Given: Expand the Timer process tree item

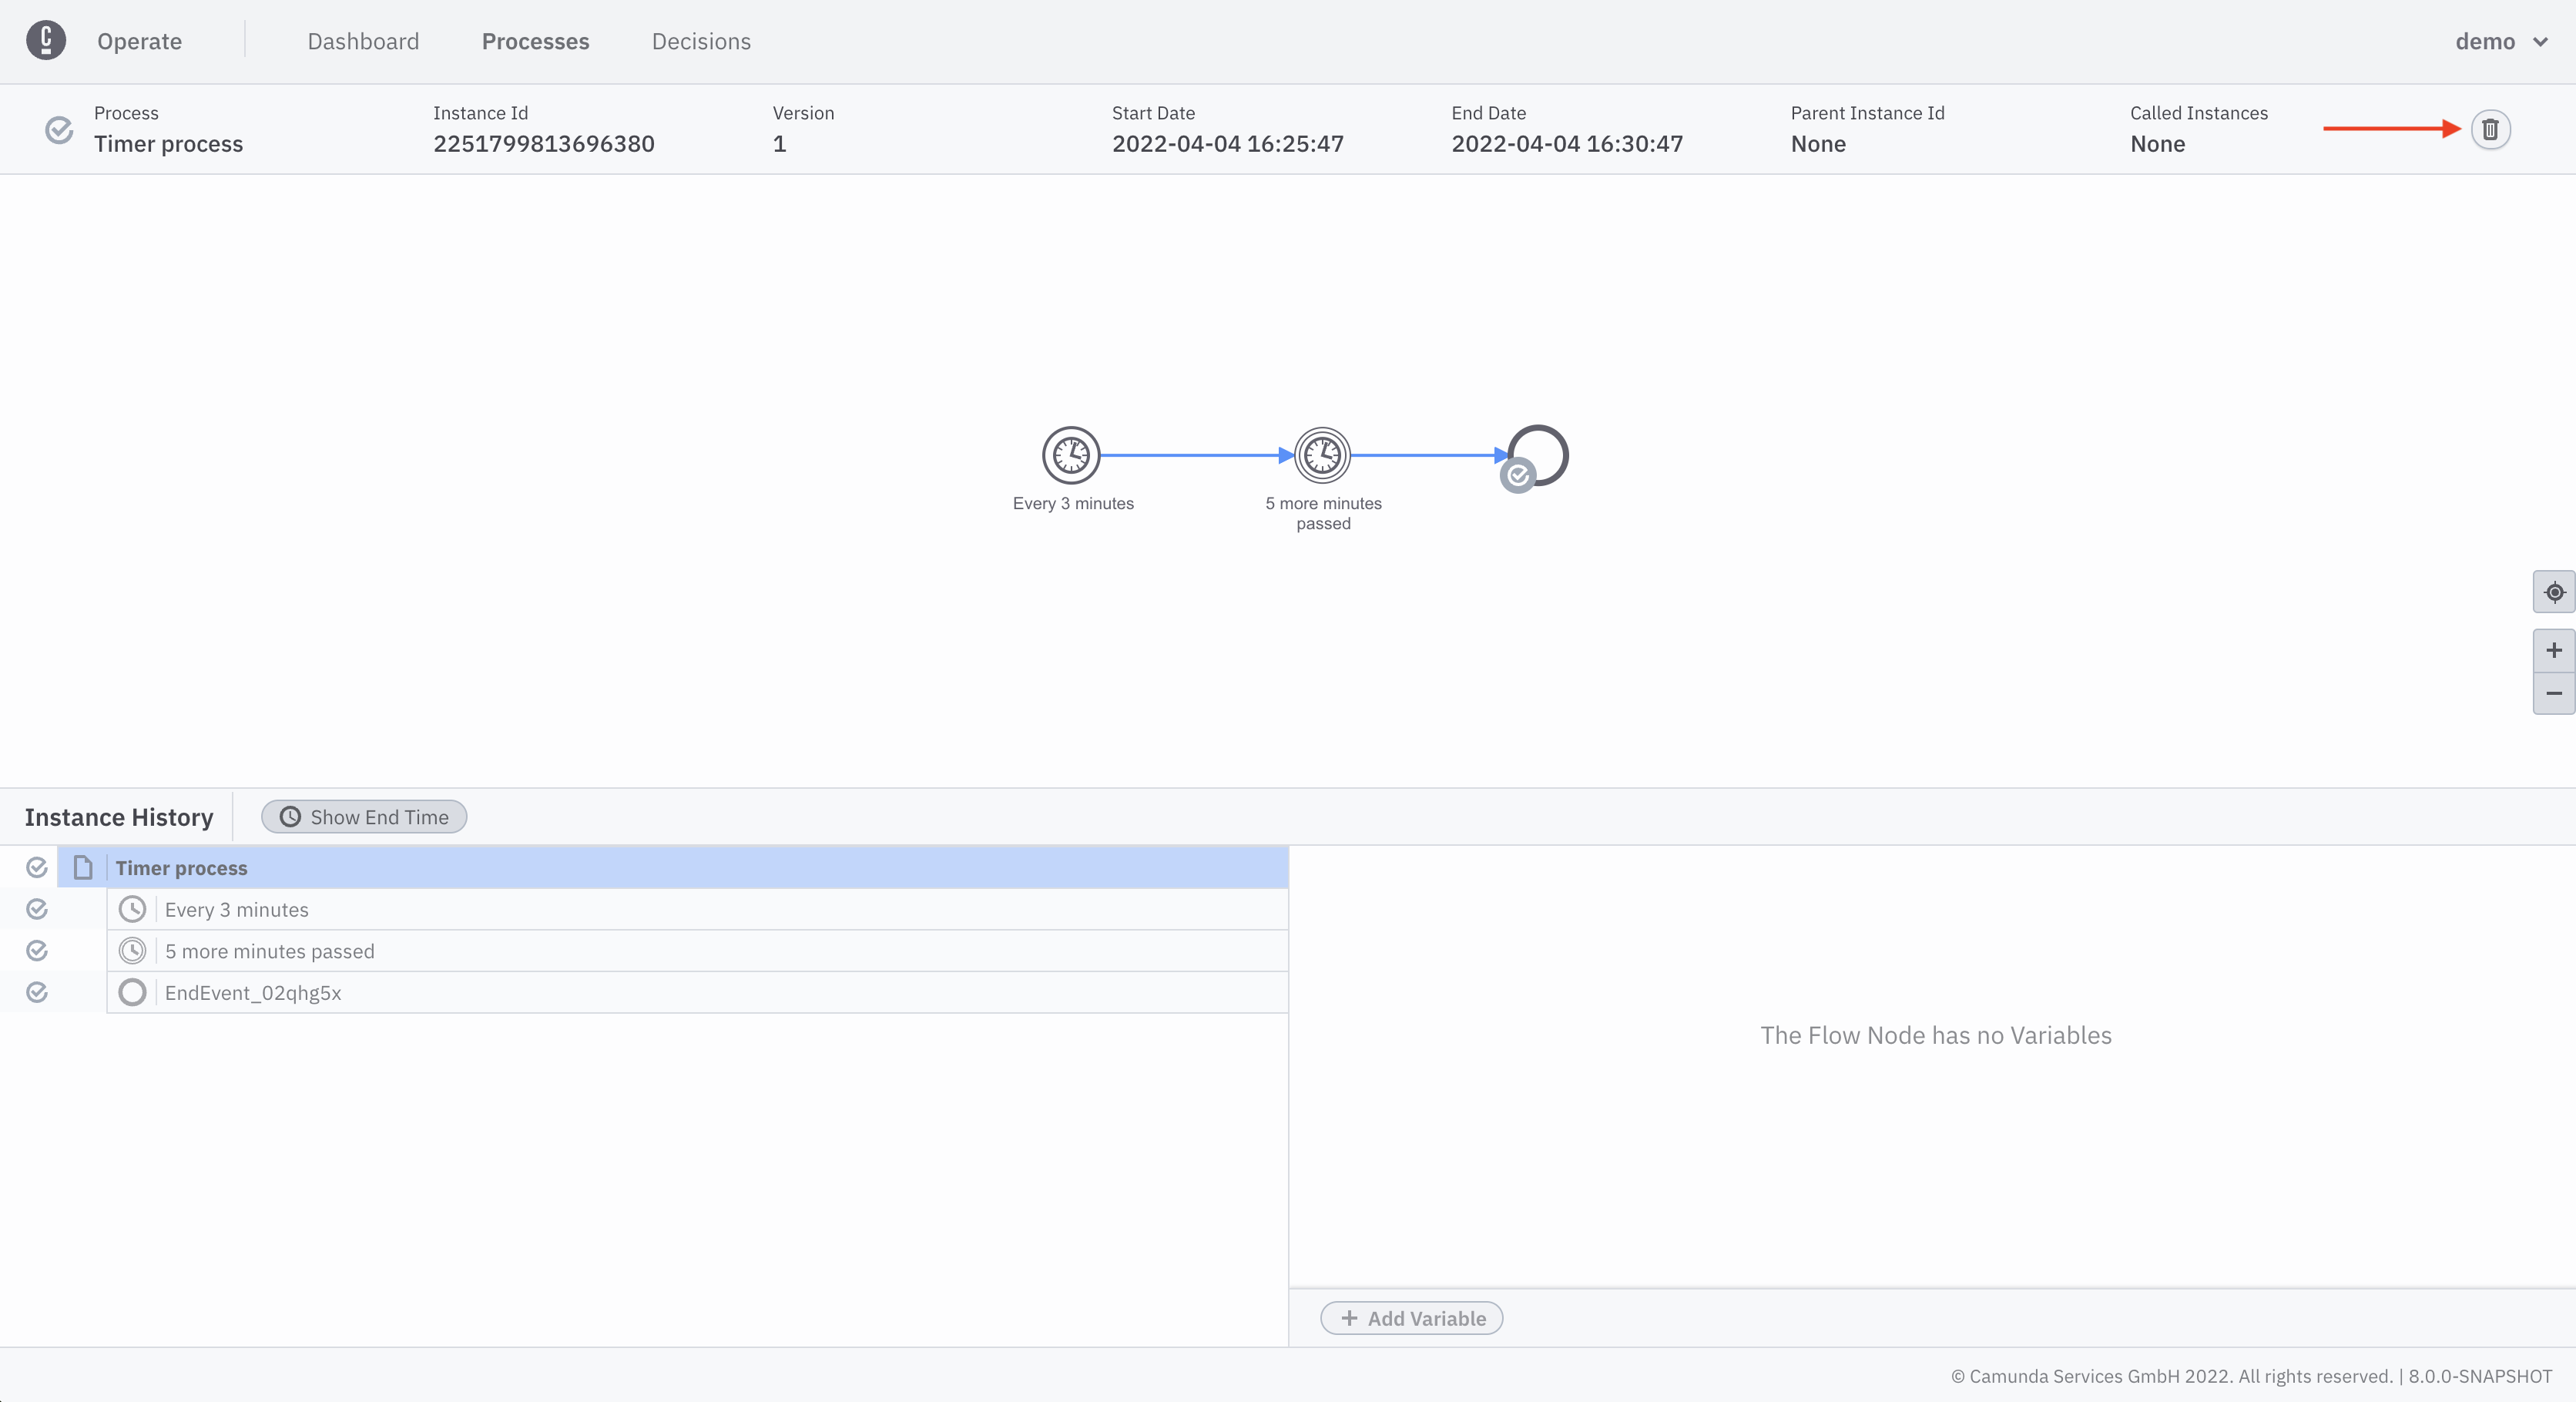Looking at the screenshot, I should (x=79, y=867).
